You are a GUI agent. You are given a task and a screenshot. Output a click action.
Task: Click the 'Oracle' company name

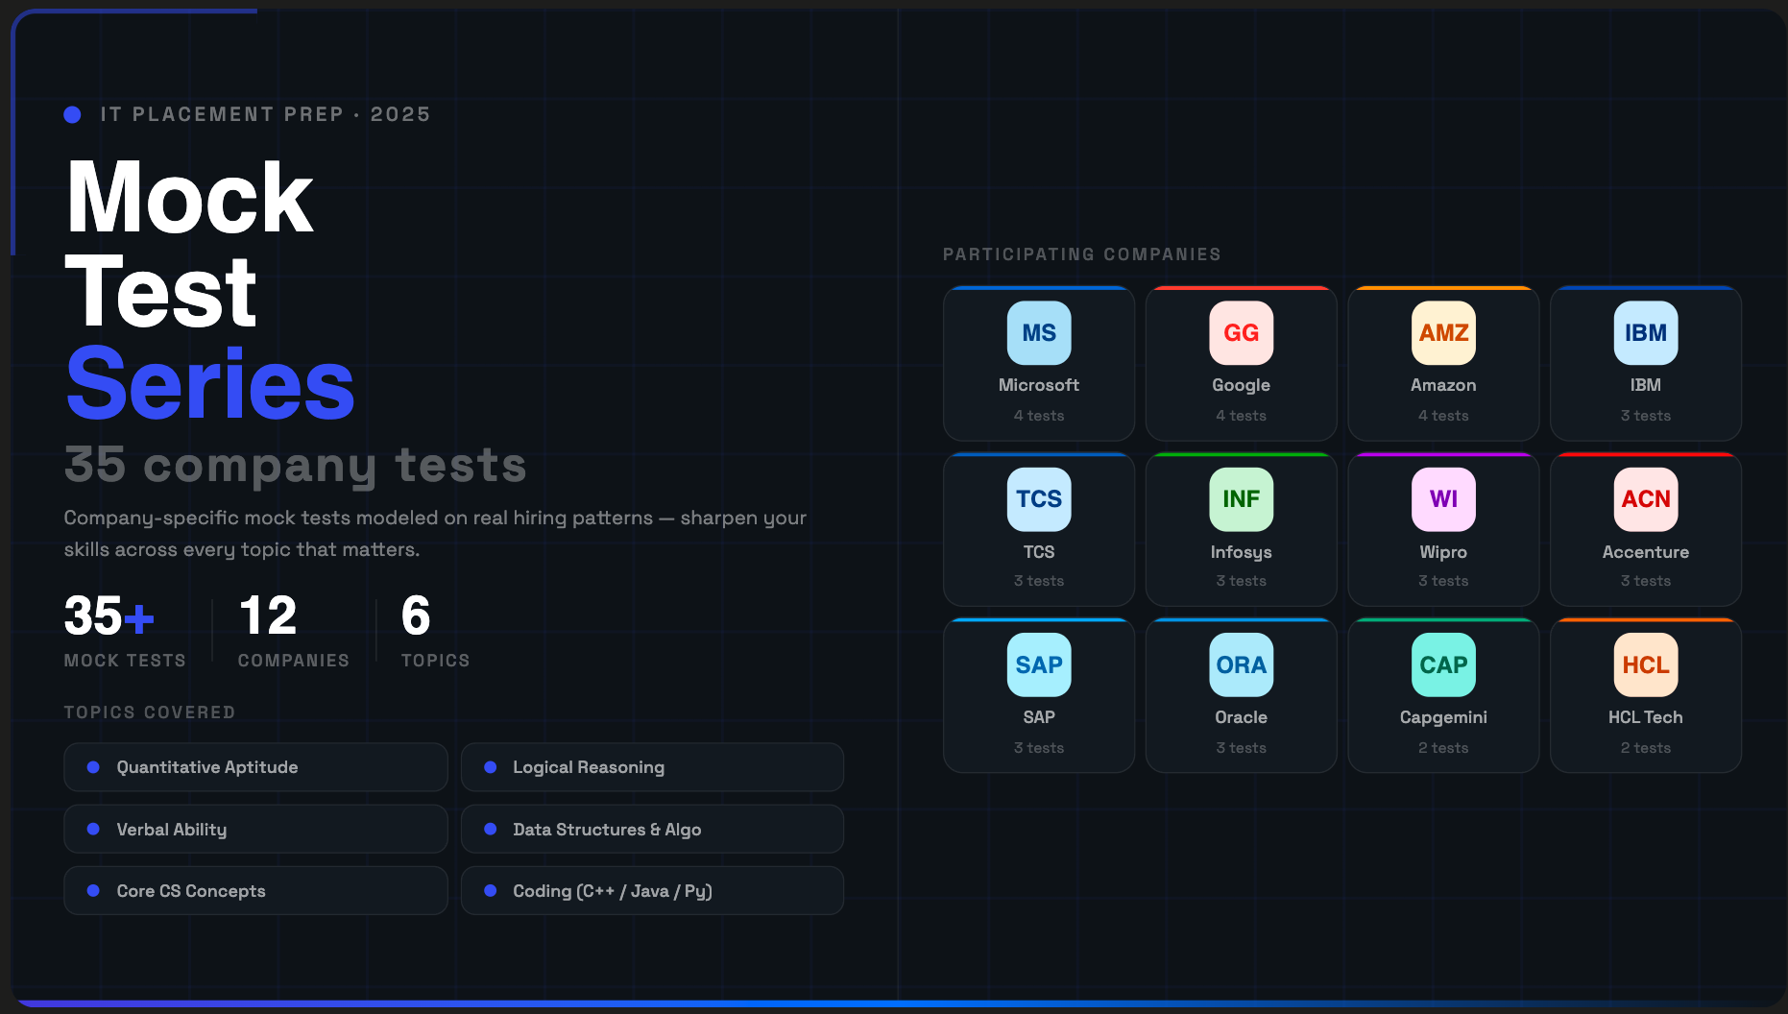point(1241,717)
